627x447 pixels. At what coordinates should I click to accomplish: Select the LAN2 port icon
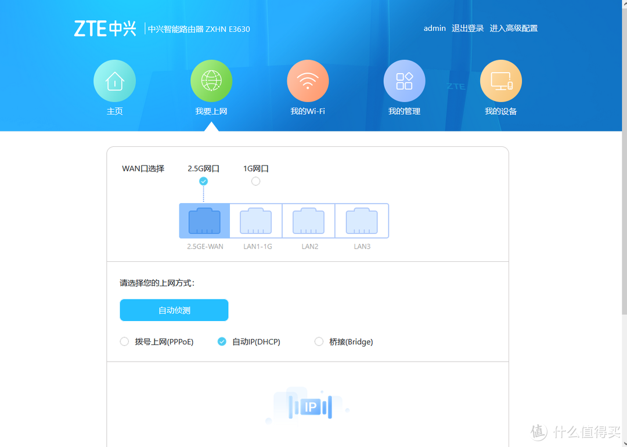[x=308, y=221]
